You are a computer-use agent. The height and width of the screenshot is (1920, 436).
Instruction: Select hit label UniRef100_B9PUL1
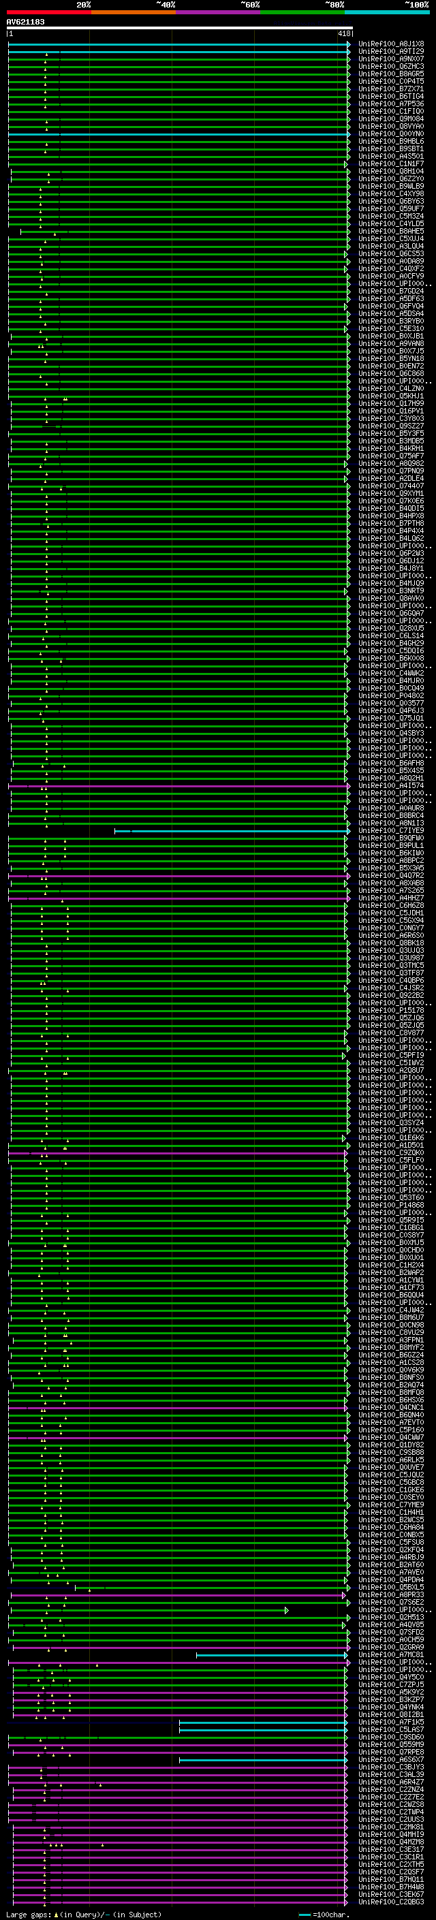pyautogui.click(x=390, y=845)
